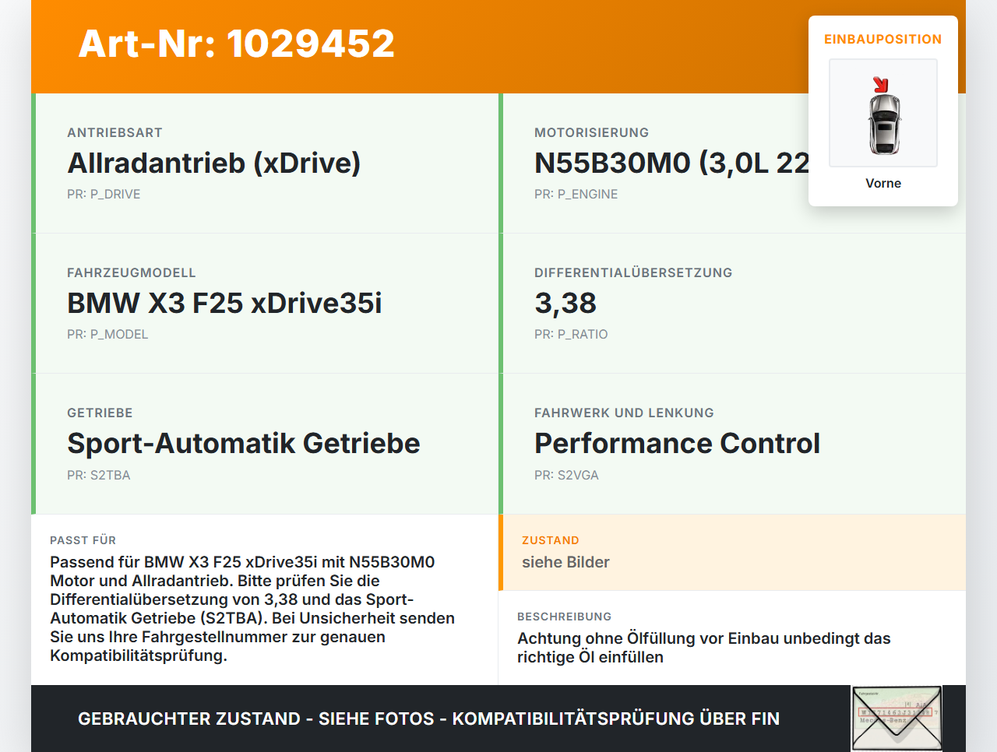Click the car position diagram icon
The height and width of the screenshot is (752, 997).
point(883,113)
